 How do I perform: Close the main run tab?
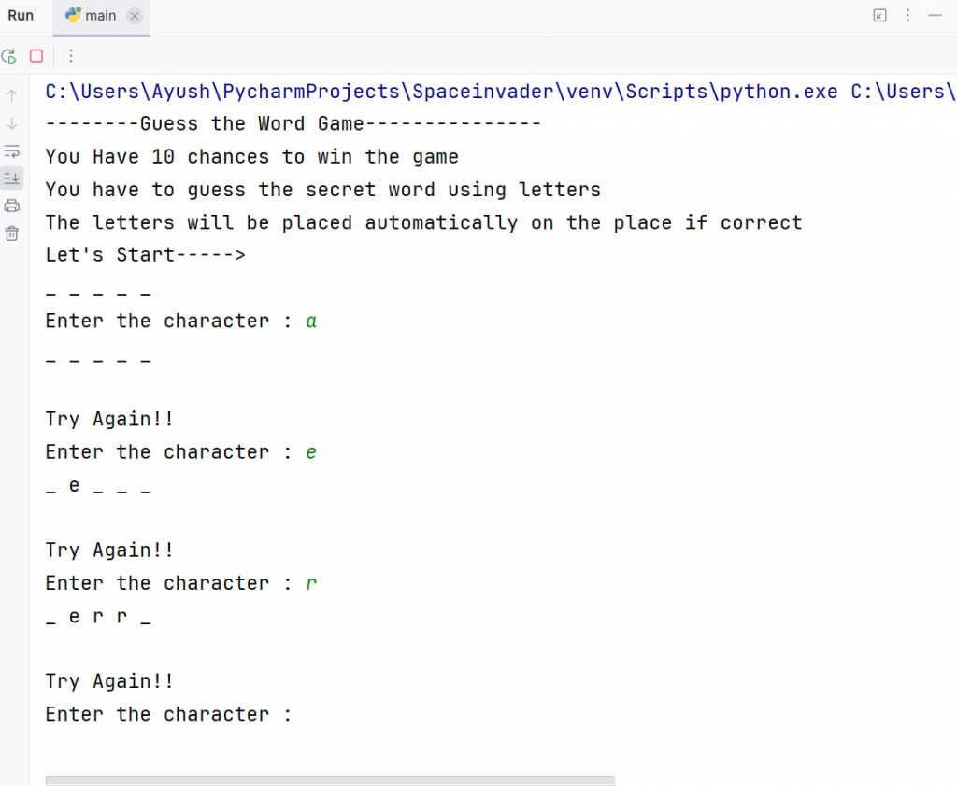coord(135,16)
